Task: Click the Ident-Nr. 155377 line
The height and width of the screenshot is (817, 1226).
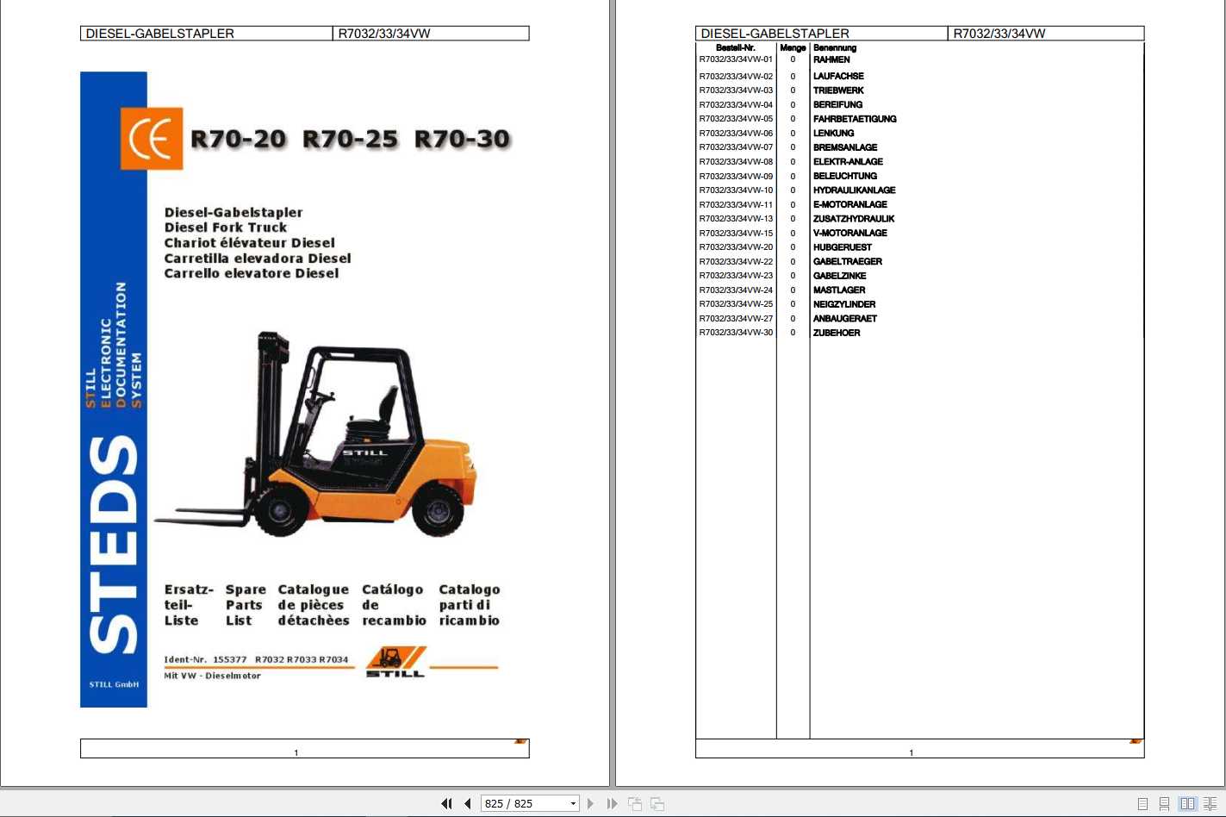Action: [x=256, y=659]
